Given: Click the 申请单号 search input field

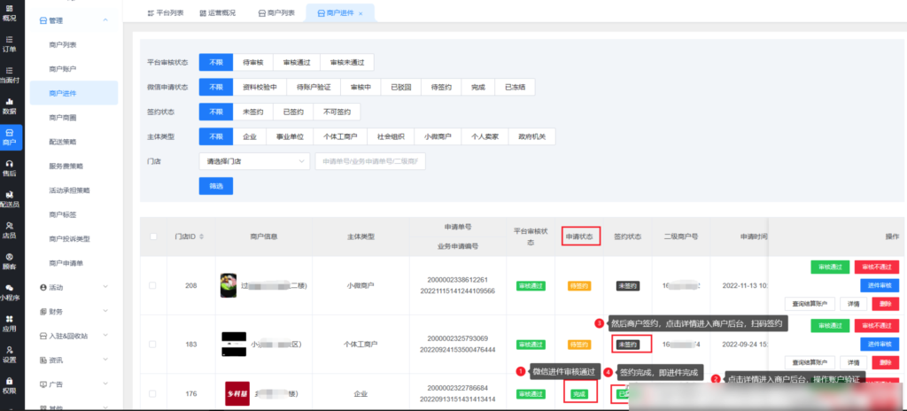Looking at the screenshot, I should pos(370,162).
